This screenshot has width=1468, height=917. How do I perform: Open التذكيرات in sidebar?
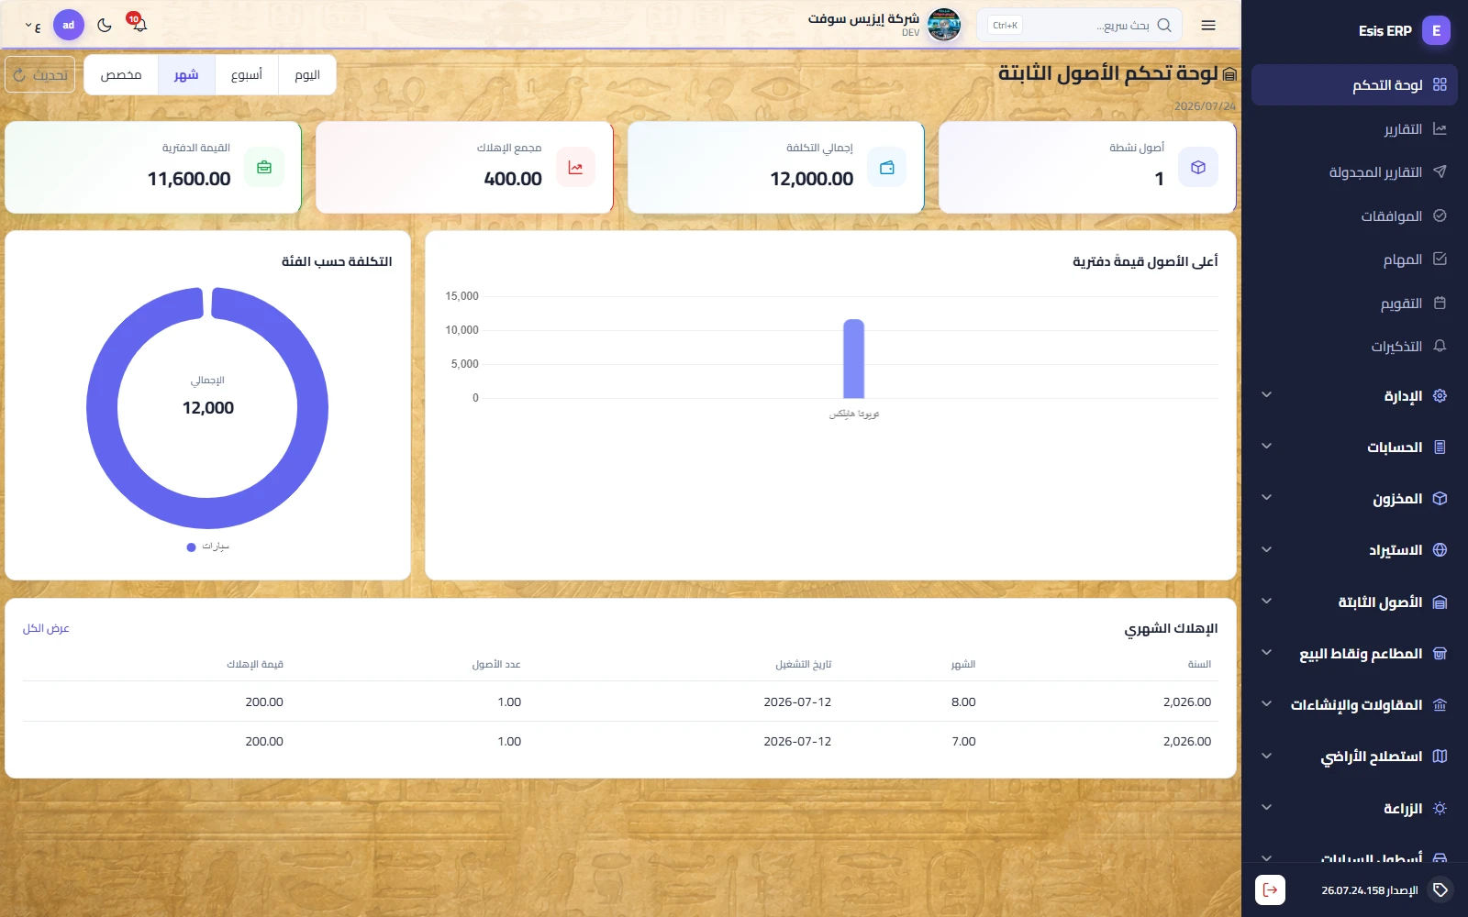pos(1354,347)
